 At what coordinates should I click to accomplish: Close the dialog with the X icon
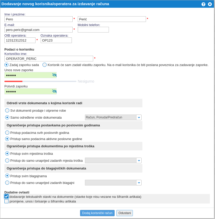click(210, 4)
